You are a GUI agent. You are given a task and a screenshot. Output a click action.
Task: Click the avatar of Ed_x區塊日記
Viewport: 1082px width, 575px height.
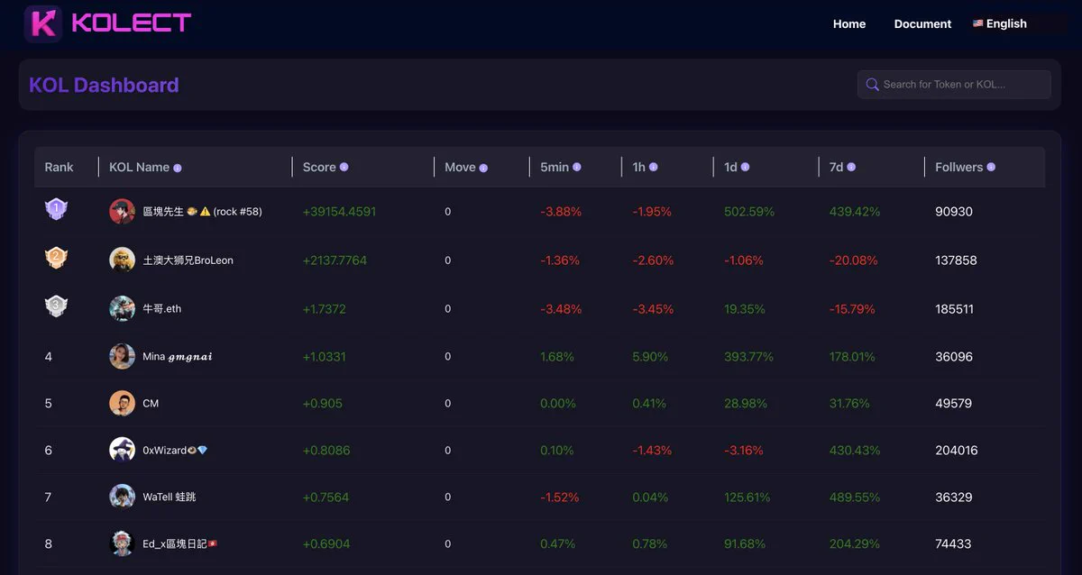[x=122, y=543]
